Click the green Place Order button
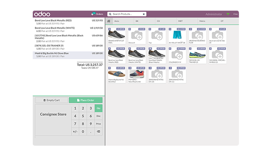This screenshot has width=272, height=166. click(86, 100)
